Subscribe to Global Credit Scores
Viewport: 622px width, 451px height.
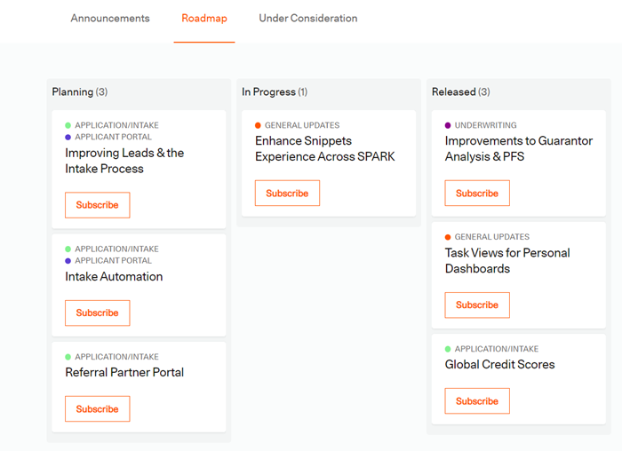(477, 400)
